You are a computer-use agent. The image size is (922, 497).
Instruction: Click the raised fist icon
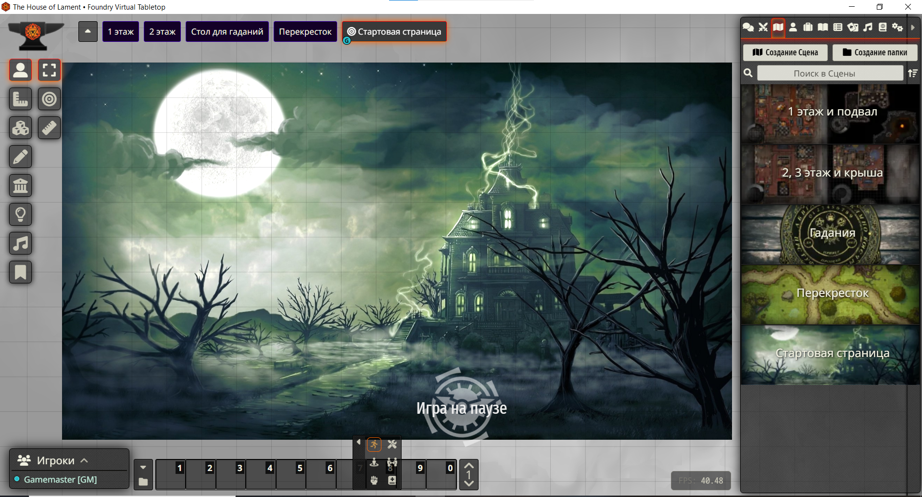coord(374,480)
